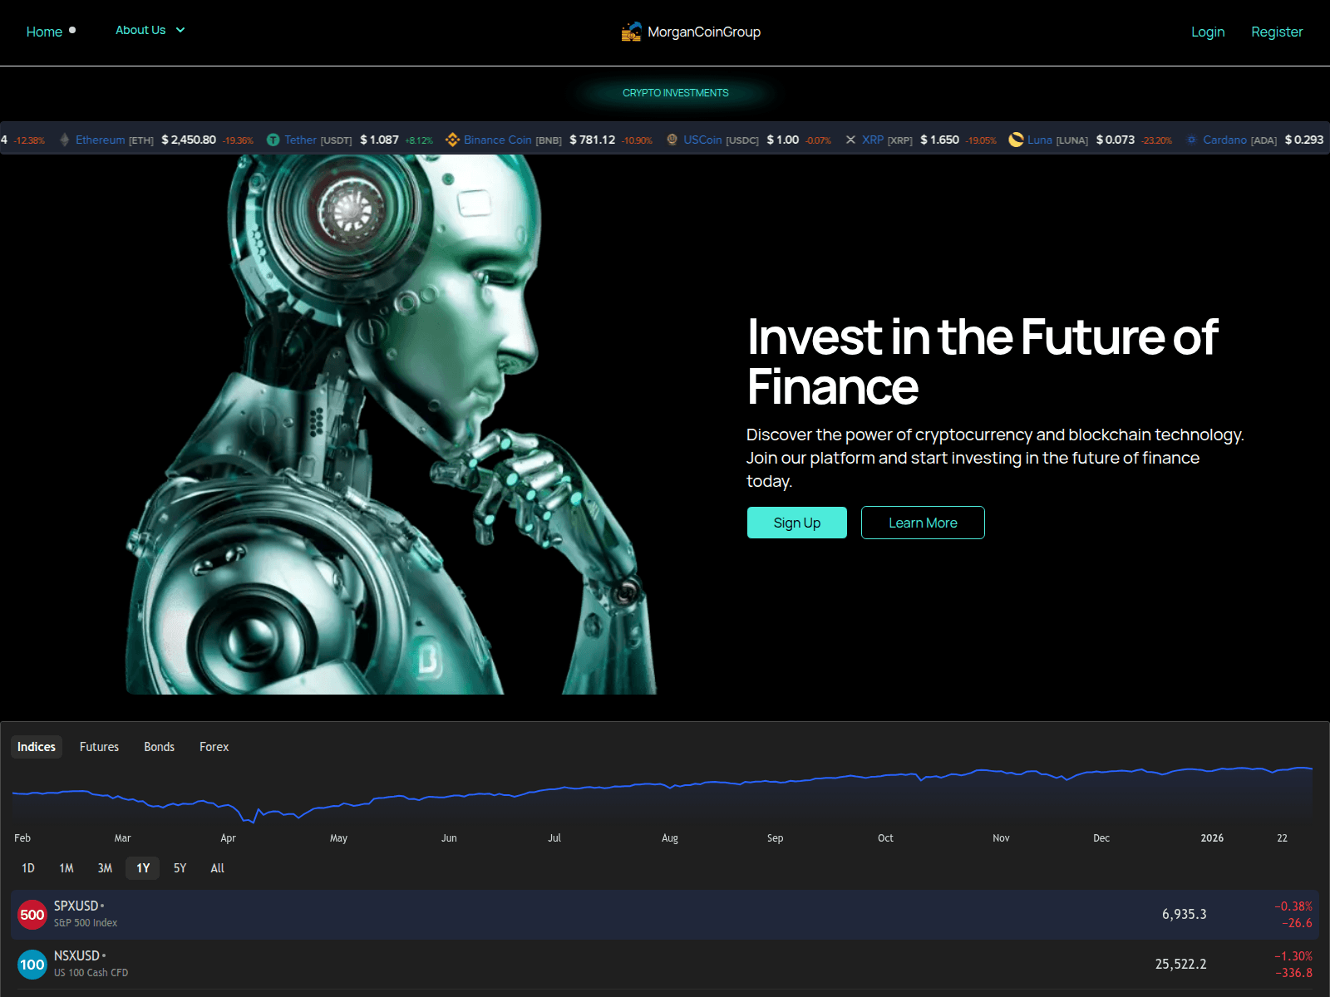Viewport: 1330px width, 997px height.
Task: Click the Binance Coin icon
Action: (453, 140)
